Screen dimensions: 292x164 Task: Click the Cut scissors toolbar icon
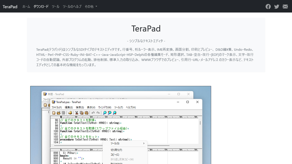pos(77,113)
